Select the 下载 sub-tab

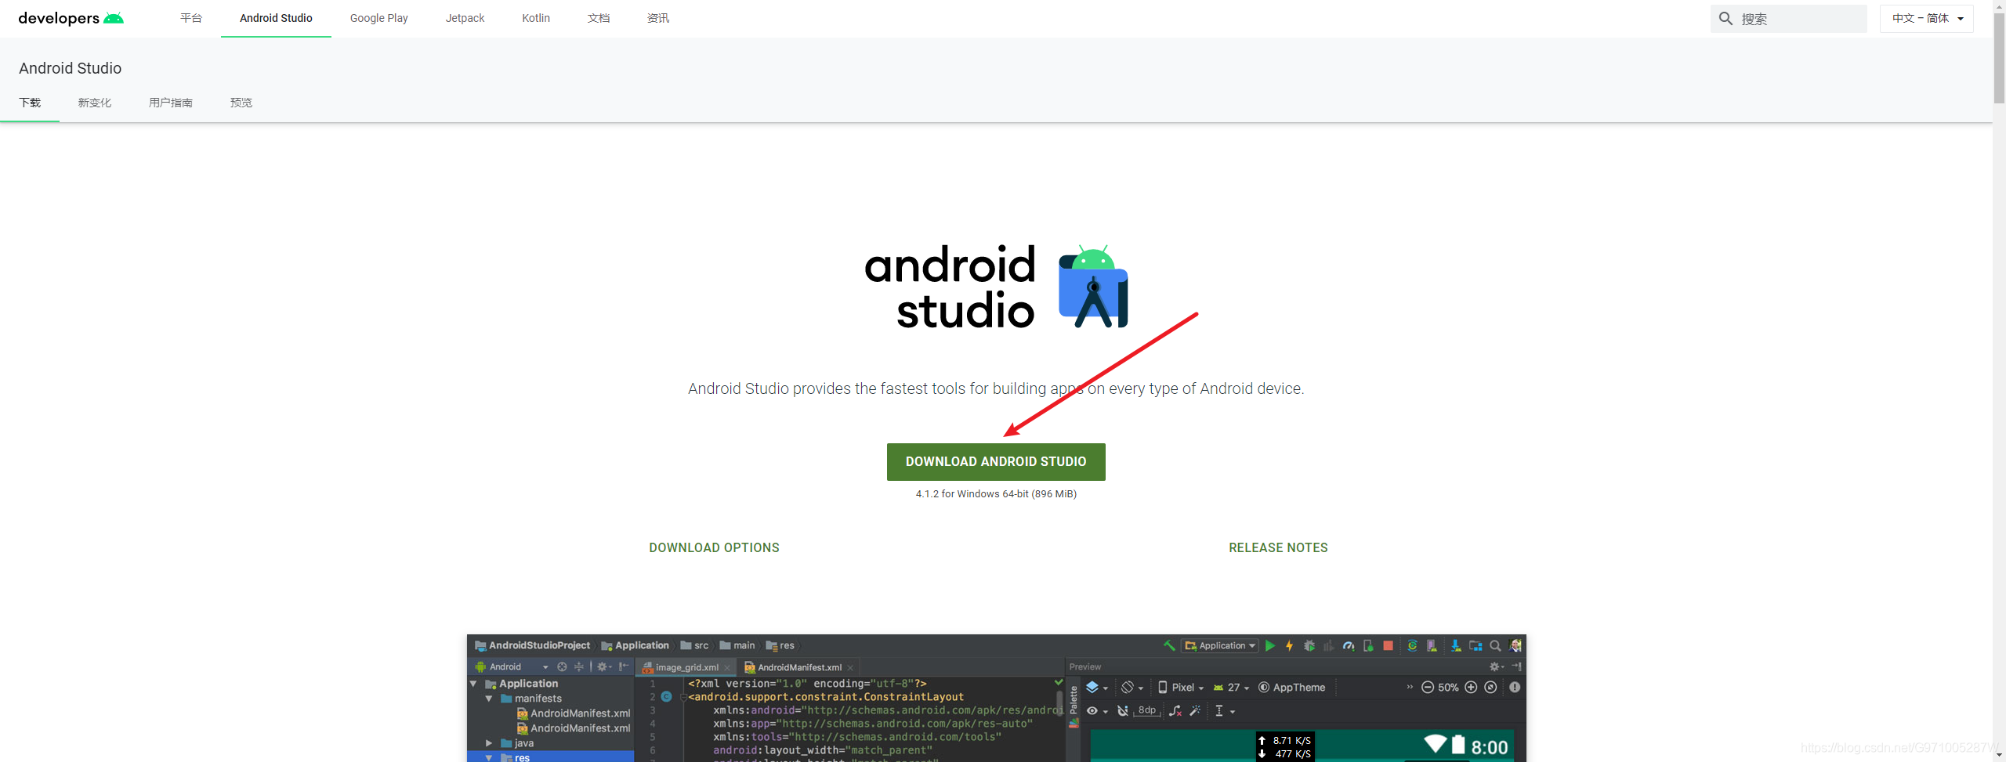pyautogui.click(x=30, y=103)
